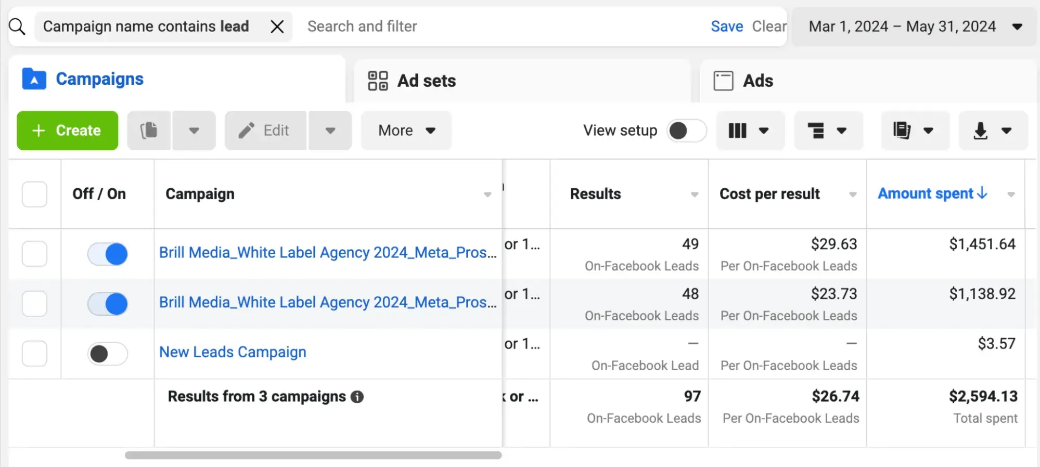Expand the More actions dropdown
This screenshot has height=467, width=1040.
point(406,131)
